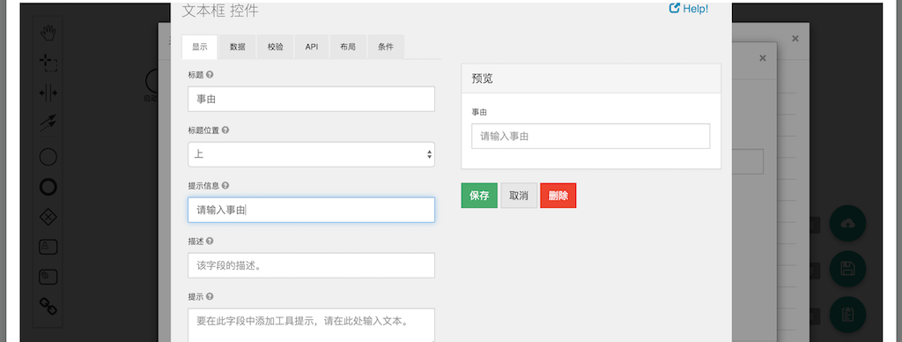
Task: Choose the space create/remove tool
Action: click(48, 93)
